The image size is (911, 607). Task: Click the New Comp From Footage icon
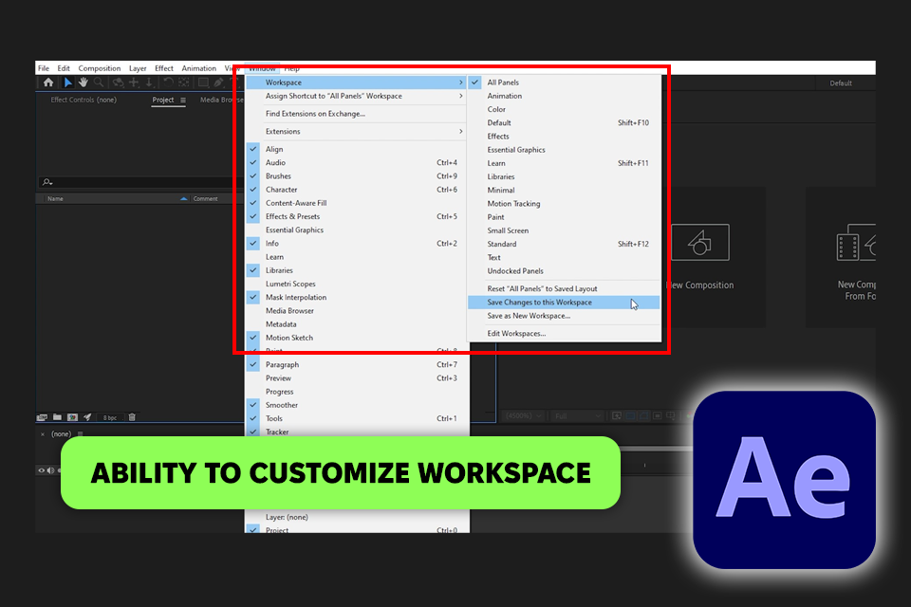(856, 242)
